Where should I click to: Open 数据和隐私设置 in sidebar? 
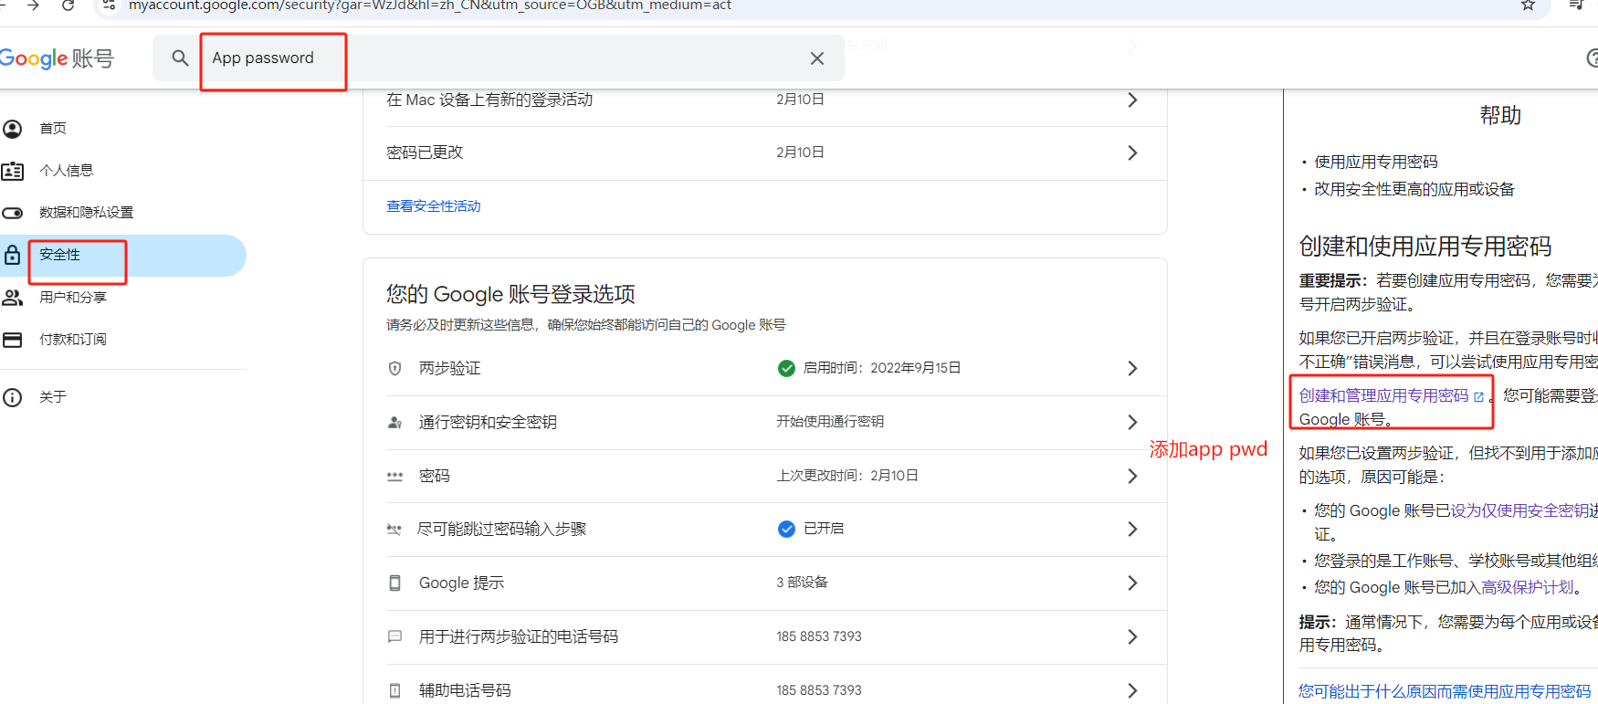(86, 213)
